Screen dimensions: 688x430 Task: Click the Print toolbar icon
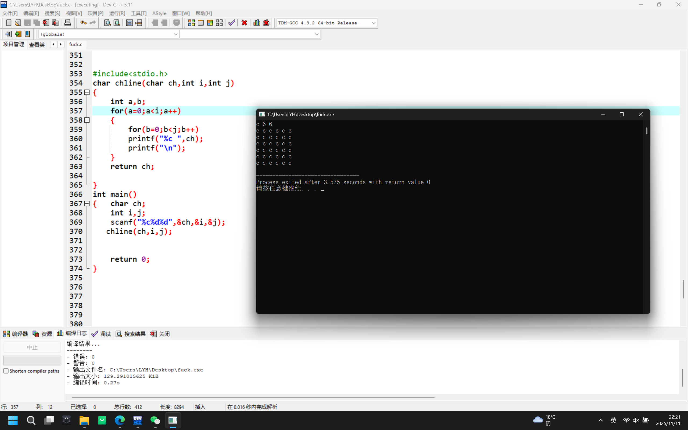pos(68,23)
